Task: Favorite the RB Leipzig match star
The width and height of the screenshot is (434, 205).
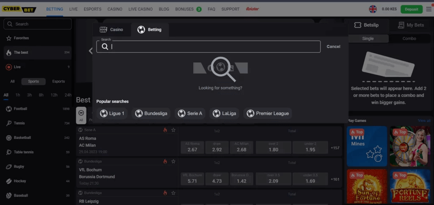Action: click(173, 193)
